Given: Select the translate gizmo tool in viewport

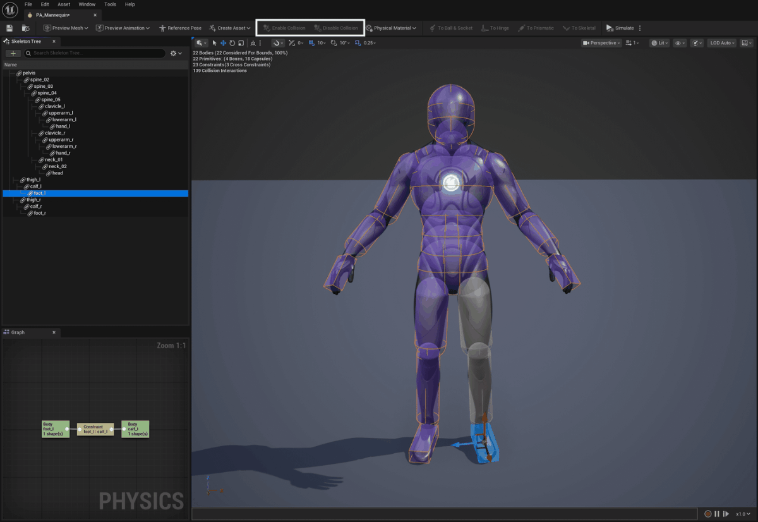Looking at the screenshot, I should [223, 43].
